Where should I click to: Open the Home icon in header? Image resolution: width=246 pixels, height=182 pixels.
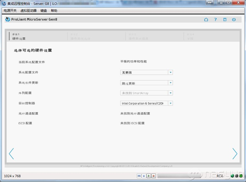point(206,20)
